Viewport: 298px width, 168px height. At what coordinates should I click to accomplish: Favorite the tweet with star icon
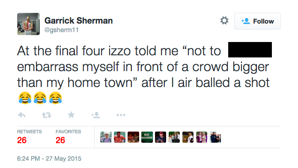(x=71, y=115)
